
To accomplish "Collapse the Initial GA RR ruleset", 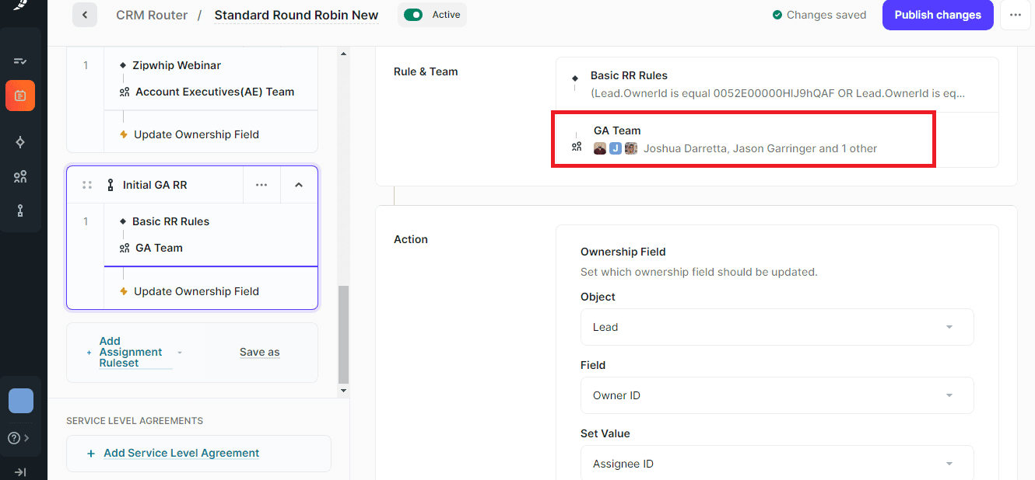I will pyautogui.click(x=299, y=185).
